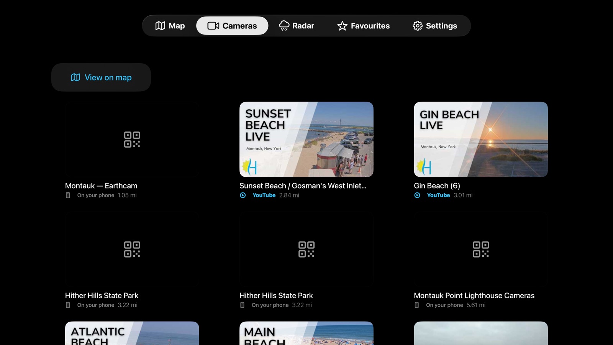613x345 pixels.
Task: Click the folded map icon beside Map
Action: pos(160,26)
